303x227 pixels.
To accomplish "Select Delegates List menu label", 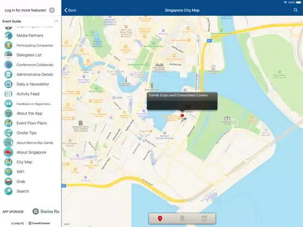I will pyautogui.click(x=29, y=55).
